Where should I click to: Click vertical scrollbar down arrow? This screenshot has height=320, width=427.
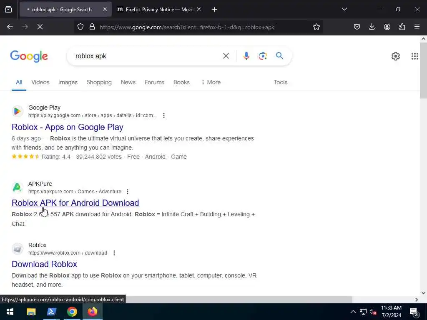[423, 293]
